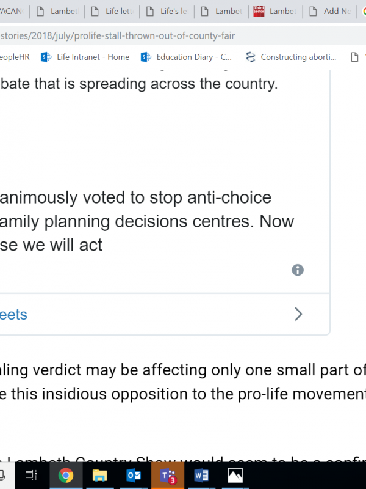366x489 pixels.
Task: Click the Task View taskbar icon
Action: pos(31,476)
